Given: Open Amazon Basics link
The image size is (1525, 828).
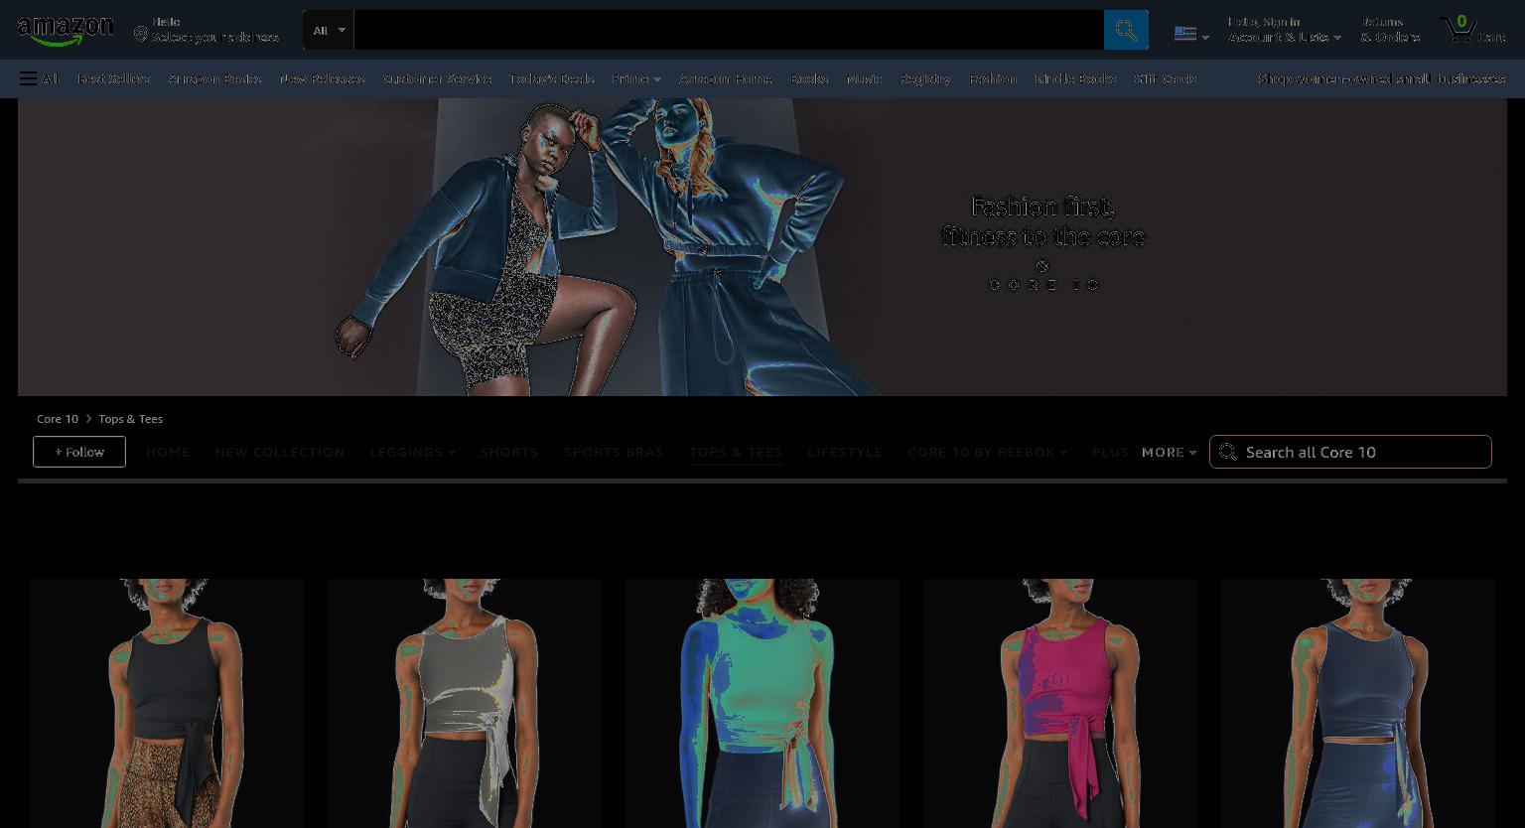Looking at the screenshot, I should [214, 78].
